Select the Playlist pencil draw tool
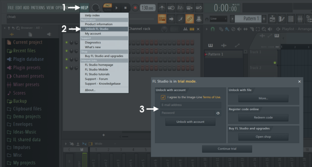The width and height of the screenshot is (312, 167). [x=221, y=29]
